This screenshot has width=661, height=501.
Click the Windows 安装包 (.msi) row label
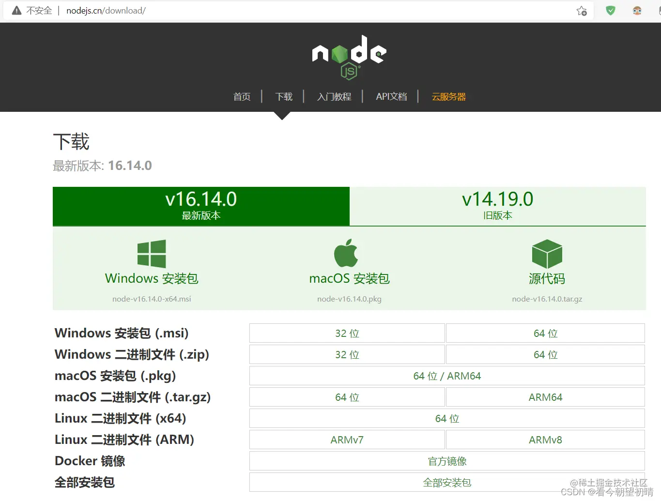pos(122,333)
